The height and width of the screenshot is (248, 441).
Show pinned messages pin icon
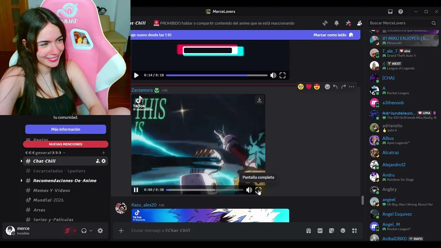[348, 23]
